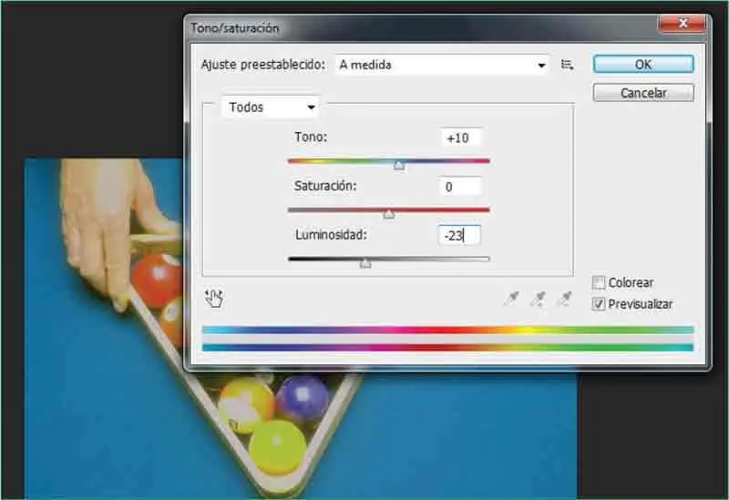Enable the Colorear checkbox
This screenshot has height=500, width=729.
(599, 283)
